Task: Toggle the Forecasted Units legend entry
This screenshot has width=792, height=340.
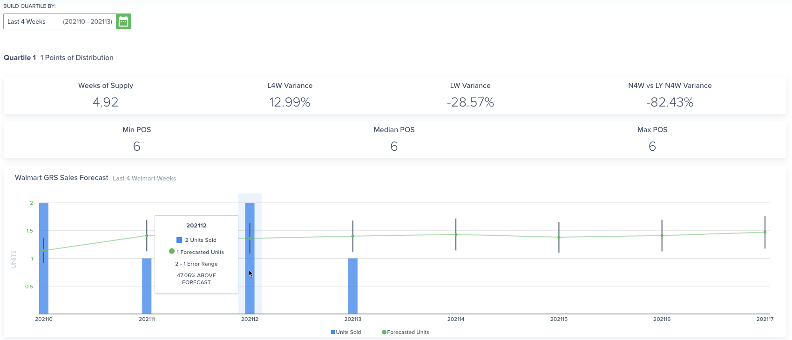Action: pos(406,332)
